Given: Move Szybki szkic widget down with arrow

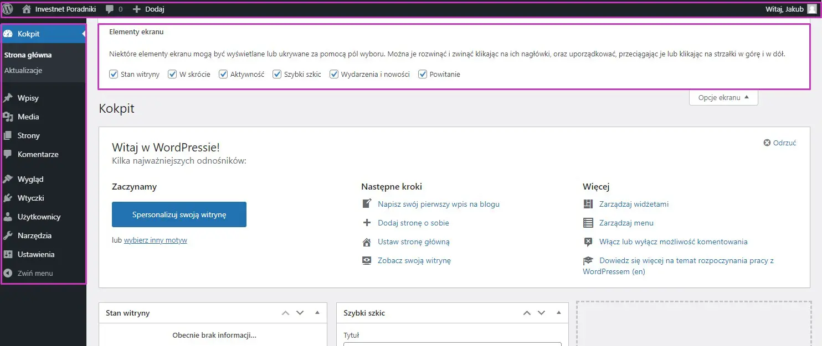Looking at the screenshot, I should tap(542, 313).
